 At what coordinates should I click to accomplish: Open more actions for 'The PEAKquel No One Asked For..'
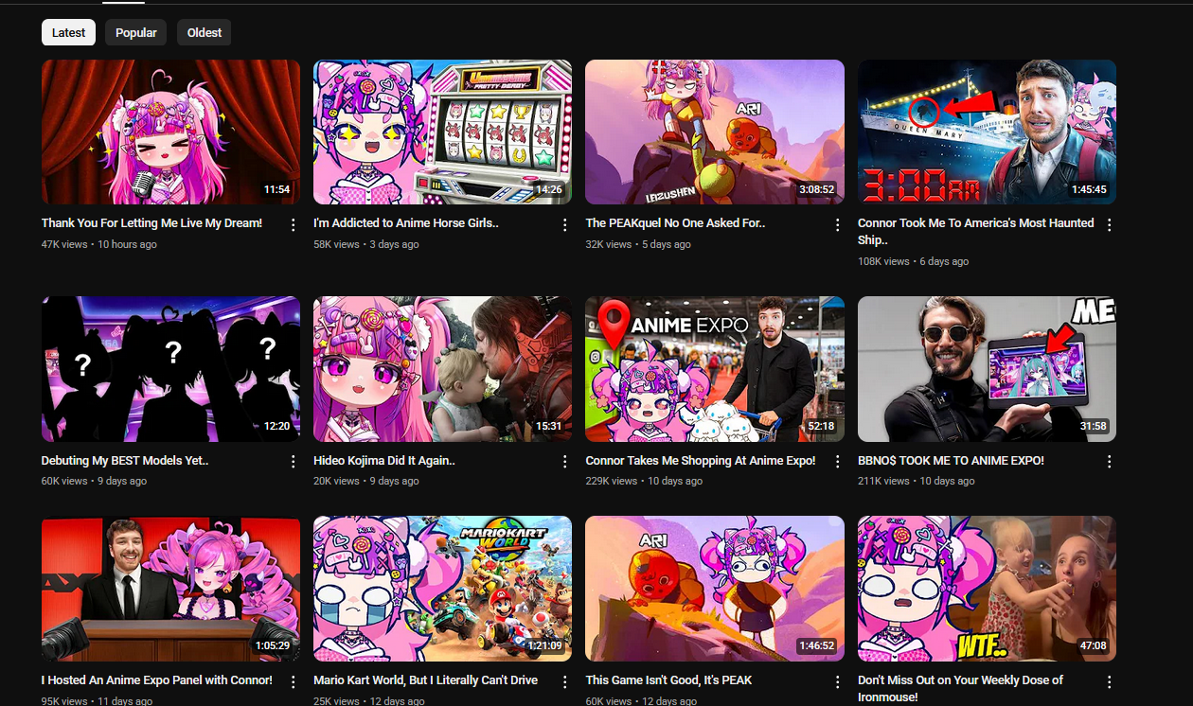837,225
